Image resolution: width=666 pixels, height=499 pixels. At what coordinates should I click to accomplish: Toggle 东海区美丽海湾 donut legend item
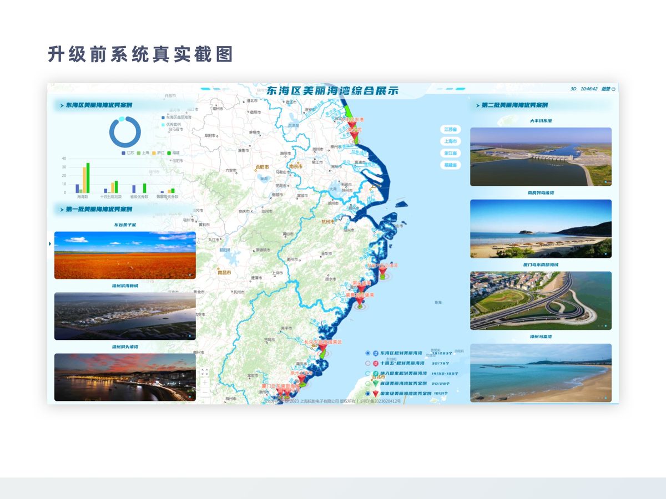[176, 118]
